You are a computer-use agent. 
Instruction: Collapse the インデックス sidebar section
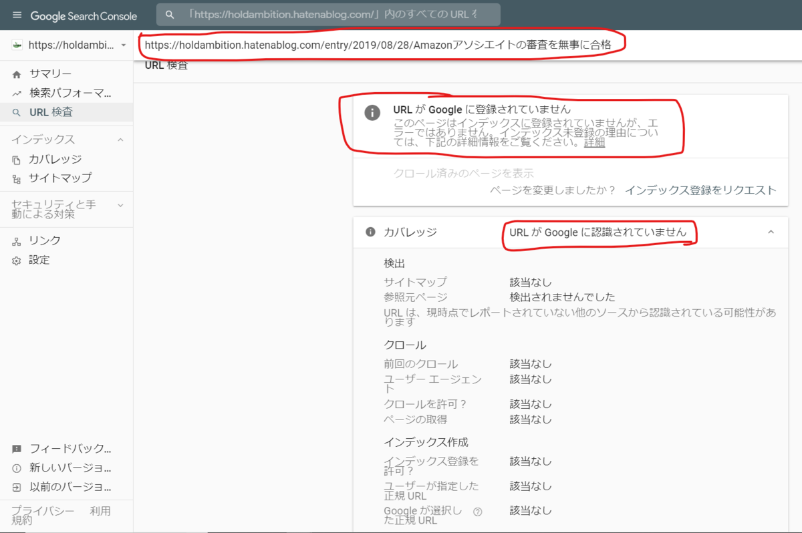pyautogui.click(x=120, y=140)
